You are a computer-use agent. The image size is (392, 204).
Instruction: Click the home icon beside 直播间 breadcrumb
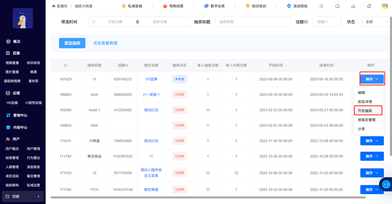(x=53, y=6)
